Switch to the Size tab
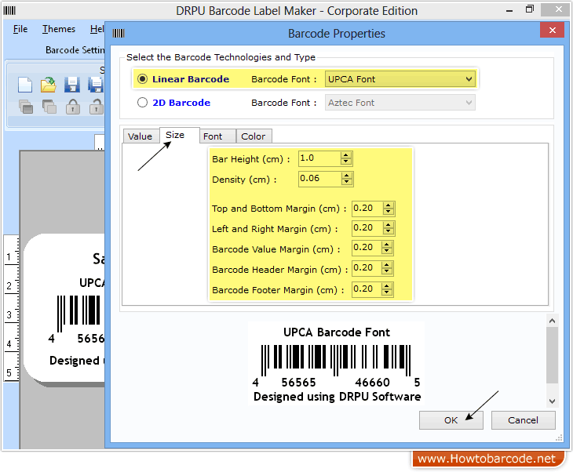This screenshot has width=573, height=472. pyautogui.click(x=180, y=135)
